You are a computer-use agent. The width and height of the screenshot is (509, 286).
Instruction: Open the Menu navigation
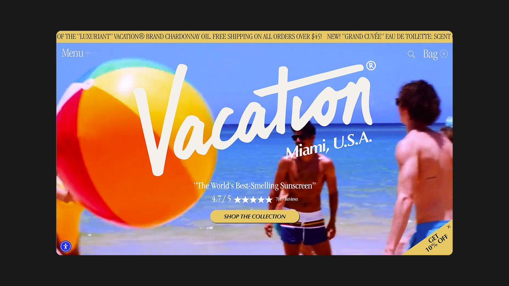(x=73, y=53)
